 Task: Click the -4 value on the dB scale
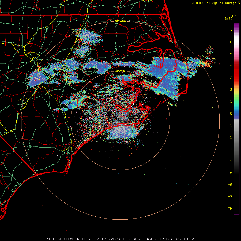pyautogui.click(x=230, y=161)
